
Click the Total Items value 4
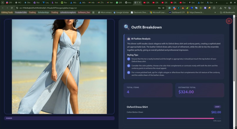(x=128, y=92)
